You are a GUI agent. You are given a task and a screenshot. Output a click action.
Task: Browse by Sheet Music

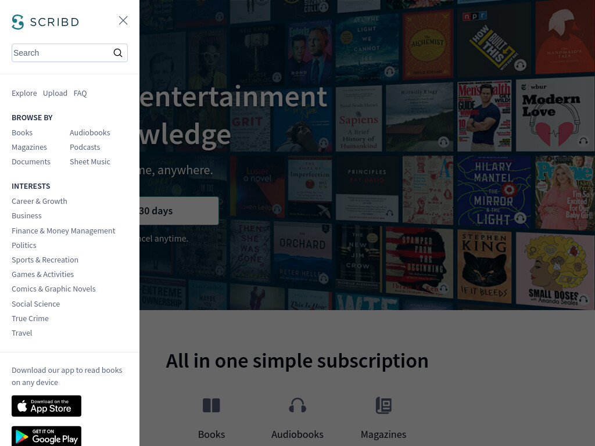click(x=90, y=161)
